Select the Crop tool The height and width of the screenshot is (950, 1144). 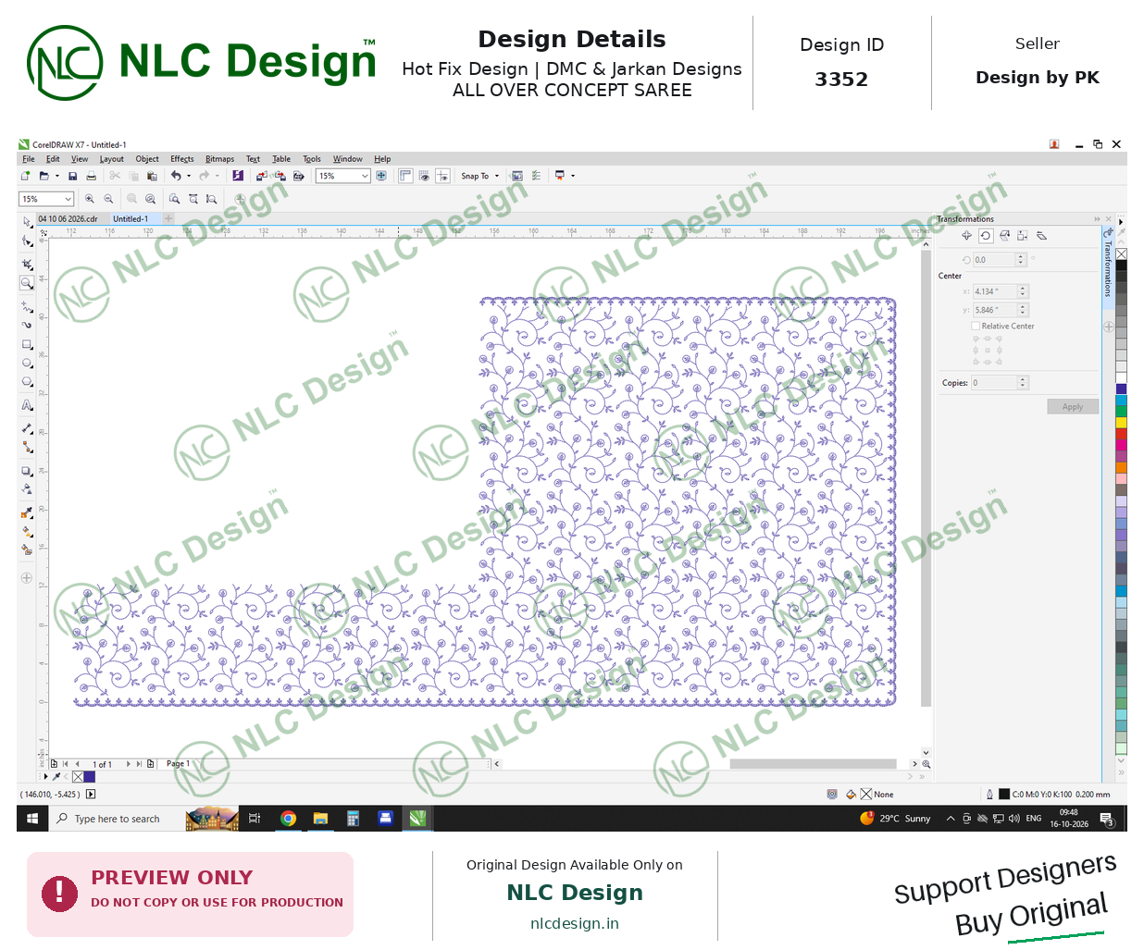tap(27, 265)
